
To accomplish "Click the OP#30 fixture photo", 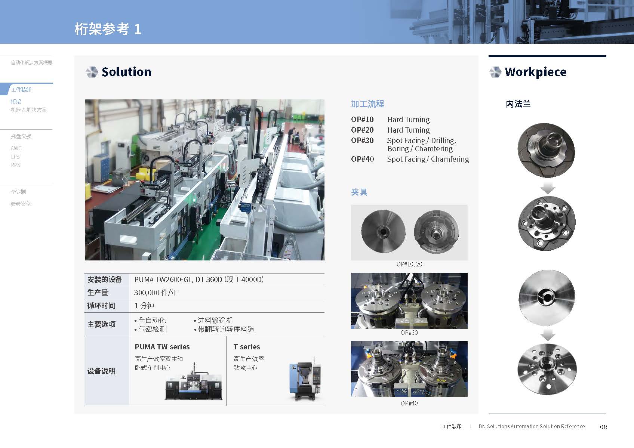I will tap(409, 301).
